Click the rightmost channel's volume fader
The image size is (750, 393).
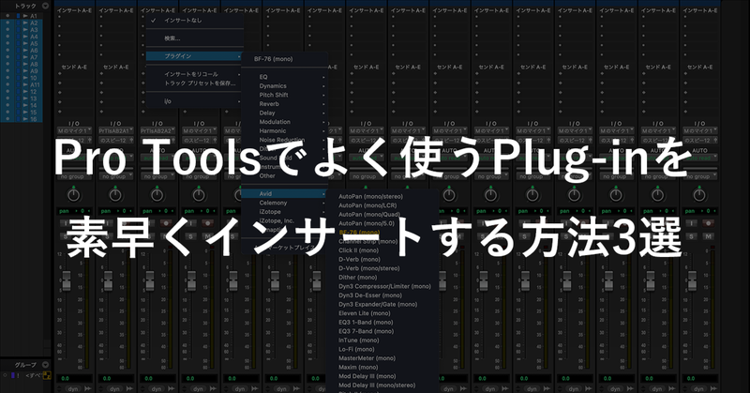(692, 280)
